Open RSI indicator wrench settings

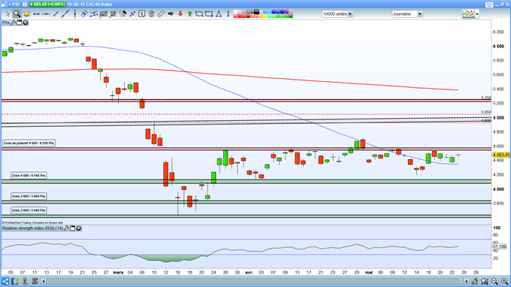click(67, 228)
